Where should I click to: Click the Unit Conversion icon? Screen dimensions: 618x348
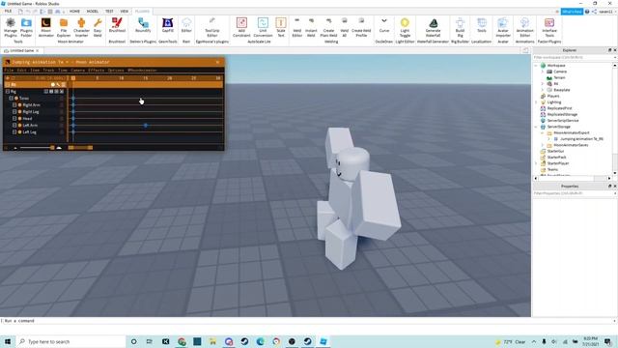pos(263,28)
